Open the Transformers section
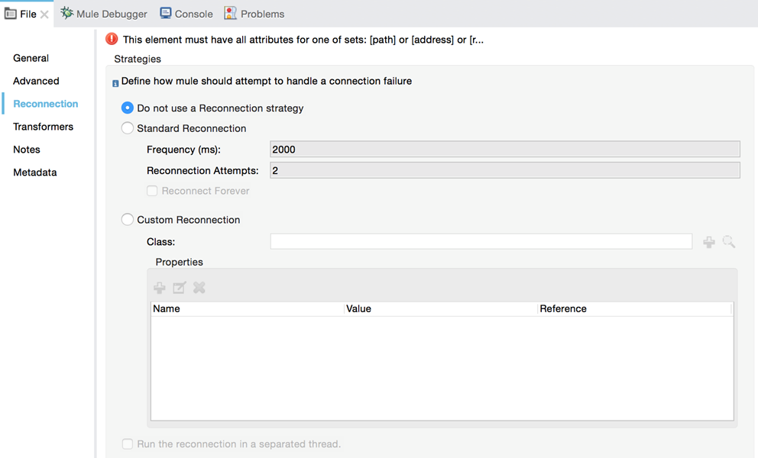758x458 pixels. 43,127
